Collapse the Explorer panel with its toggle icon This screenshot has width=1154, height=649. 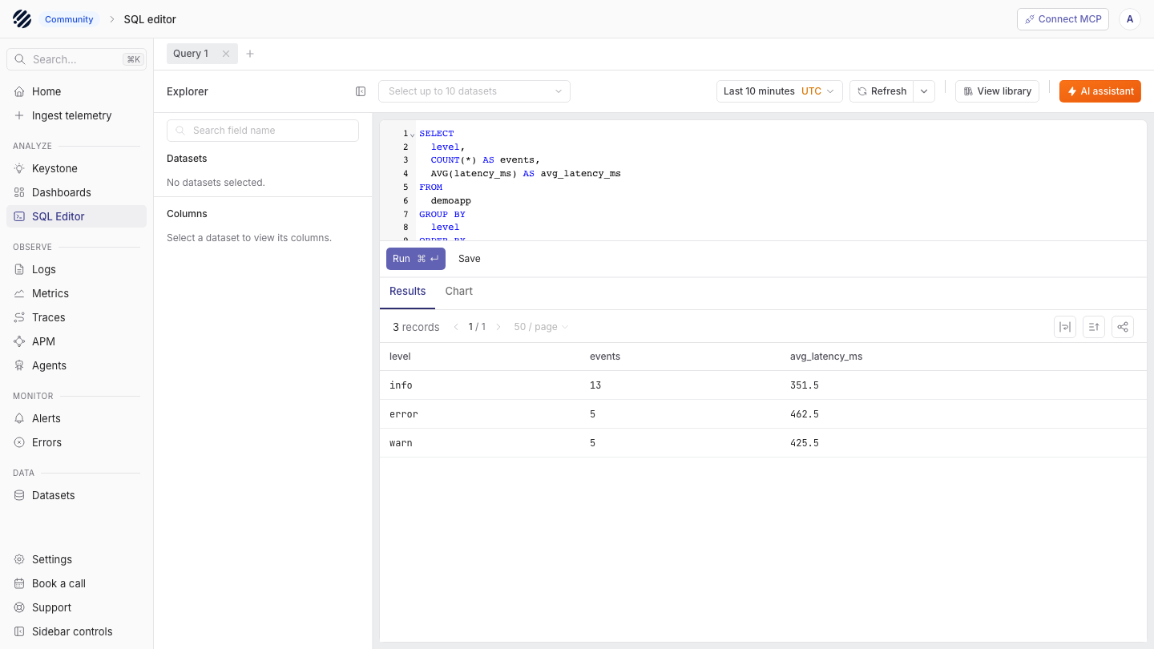click(x=361, y=91)
